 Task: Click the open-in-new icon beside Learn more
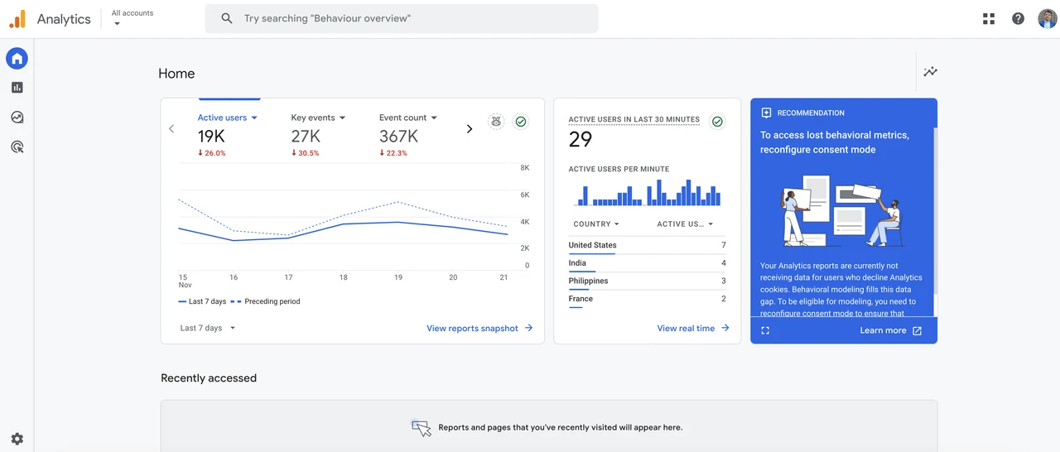917,330
